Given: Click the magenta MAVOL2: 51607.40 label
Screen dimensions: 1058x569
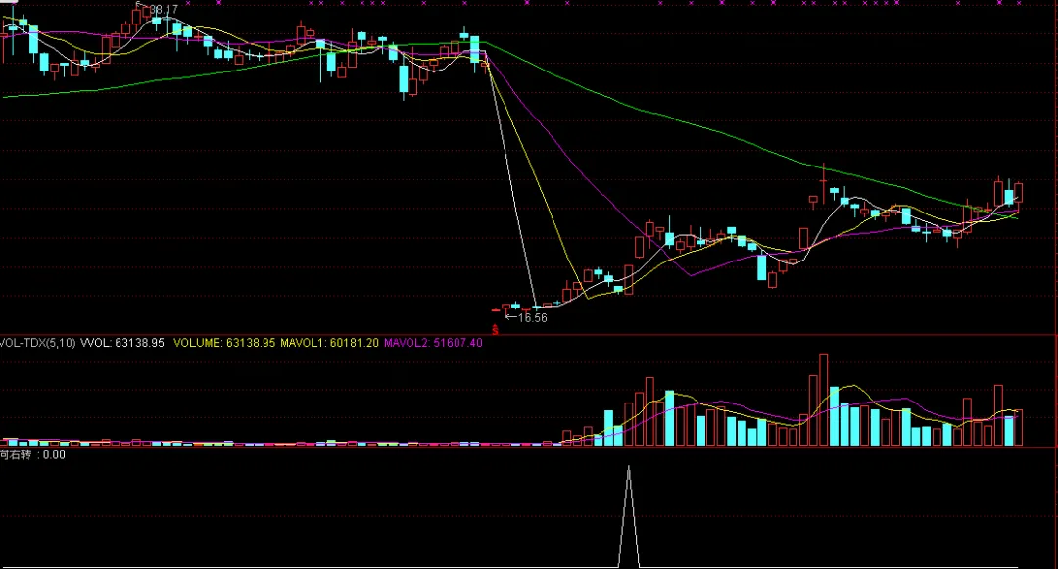Looking at the screenshot, I should pos(433,343).
